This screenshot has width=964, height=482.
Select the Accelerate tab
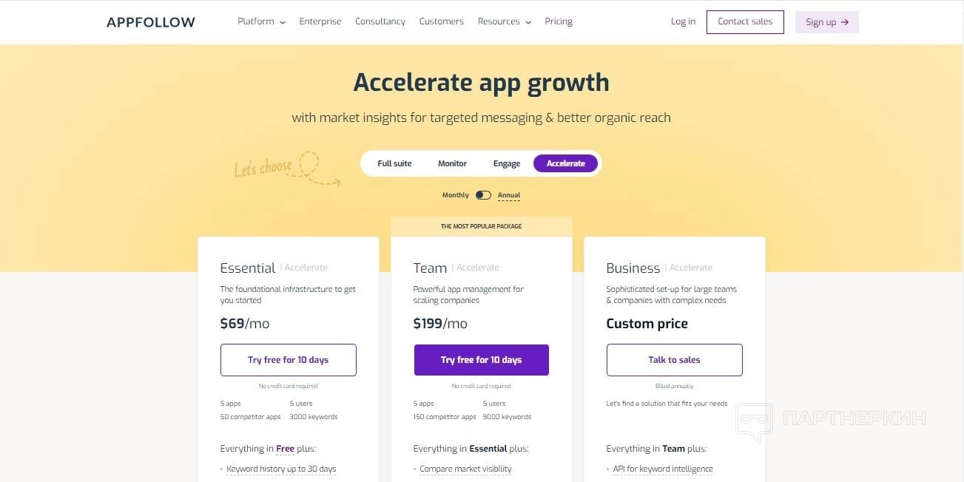(x=566, y=163)
